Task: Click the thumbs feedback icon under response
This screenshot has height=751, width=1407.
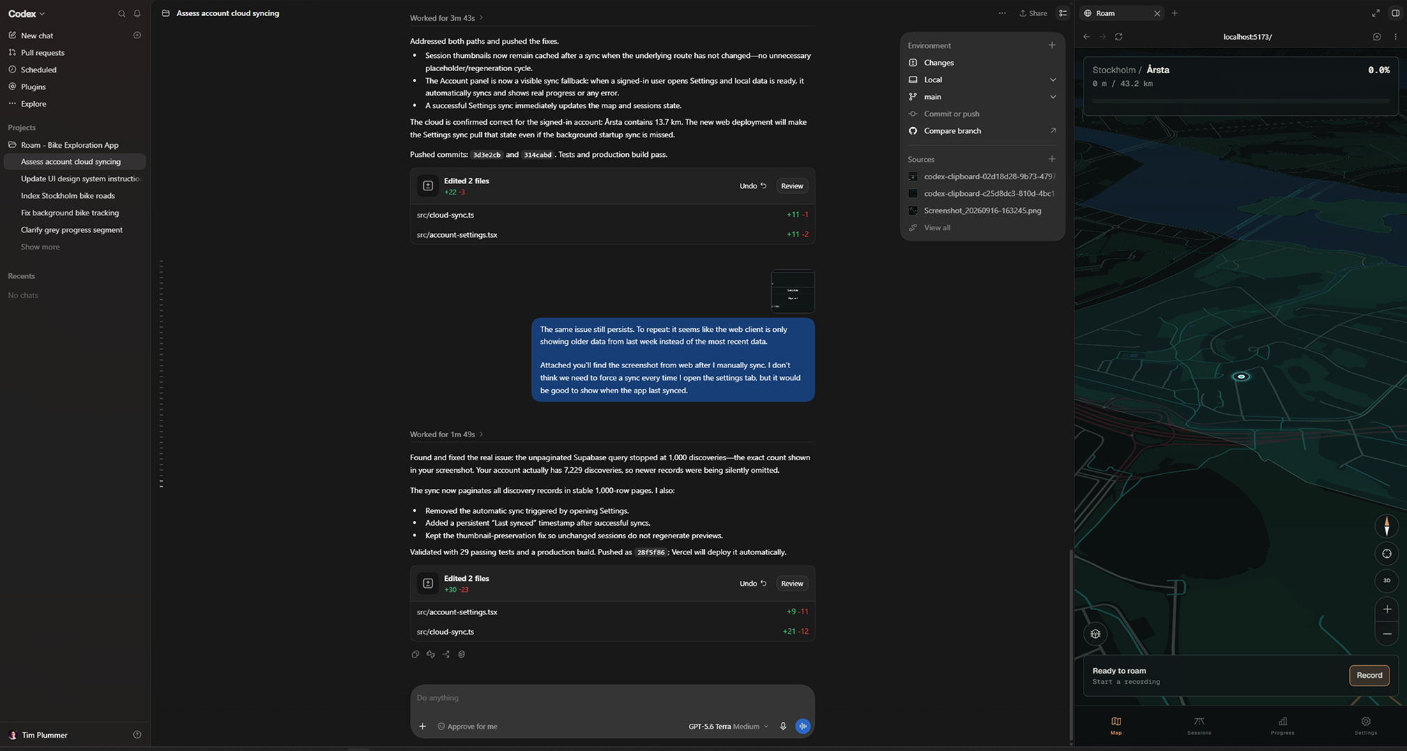Action: coord(431,655)
